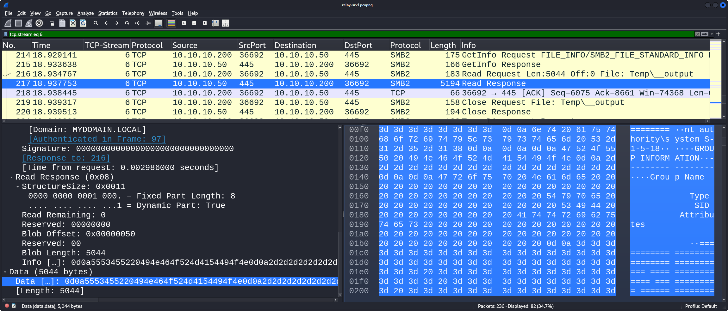
Task: Stop the running capture
Action: point(18,23)
